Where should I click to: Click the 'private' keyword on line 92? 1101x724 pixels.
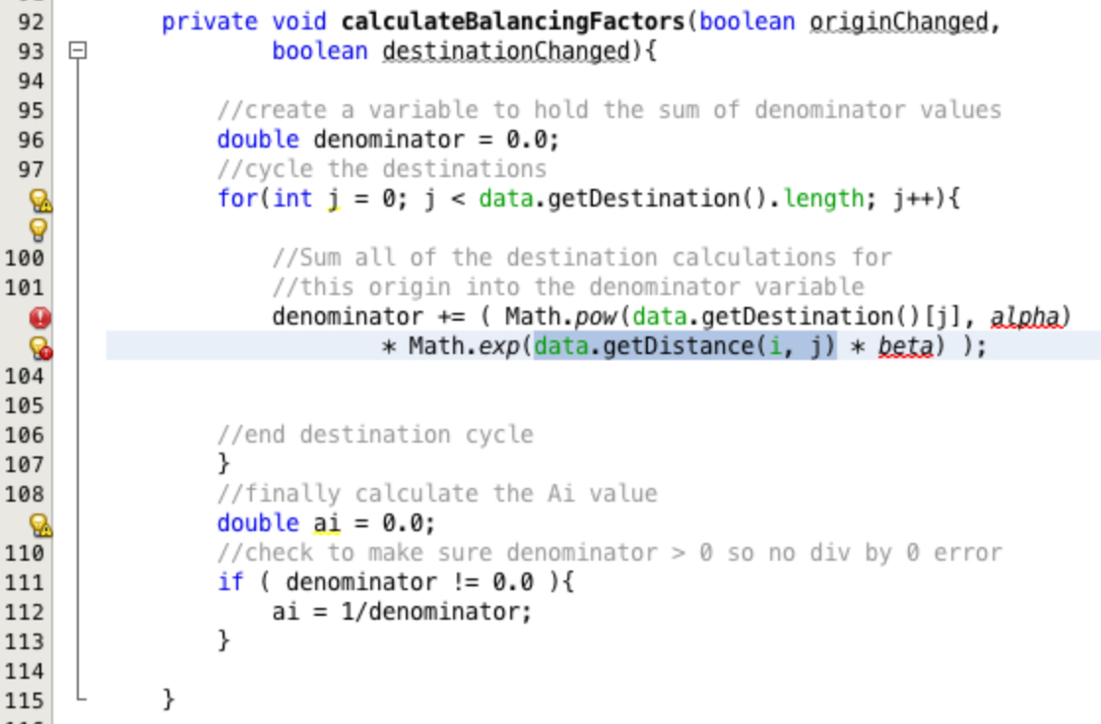[209, 22]
